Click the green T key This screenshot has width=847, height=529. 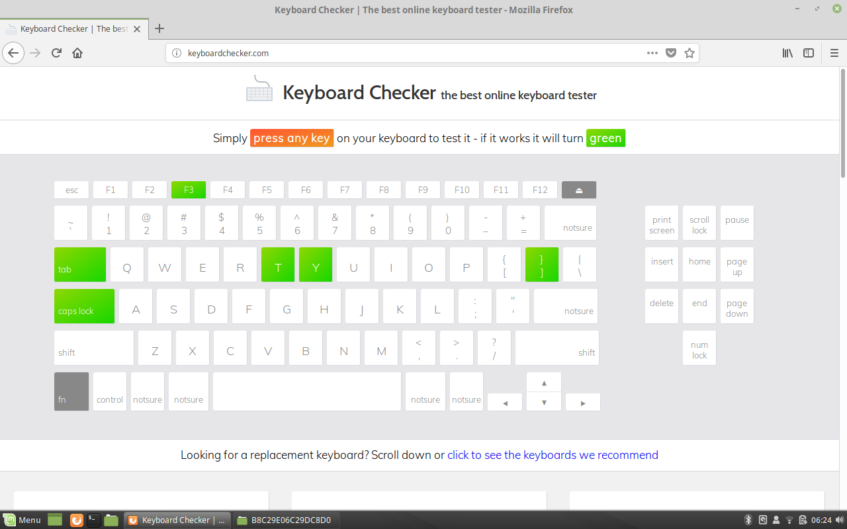[x=278, y=264]
